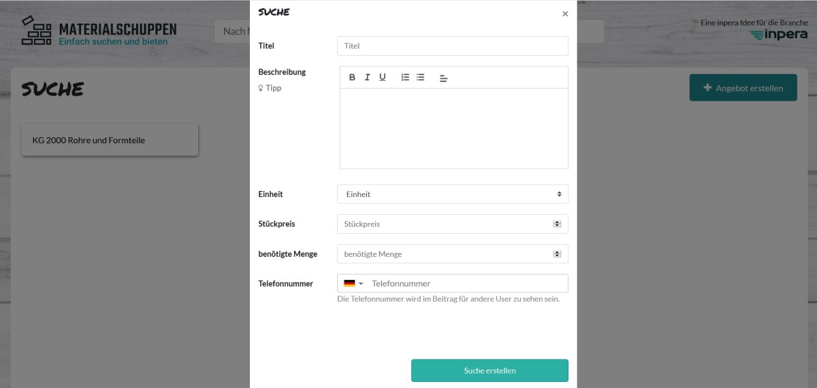Click the Materialschuppen logo
The height and width of the screenshot is (388, 817).
tap(99, 31)
